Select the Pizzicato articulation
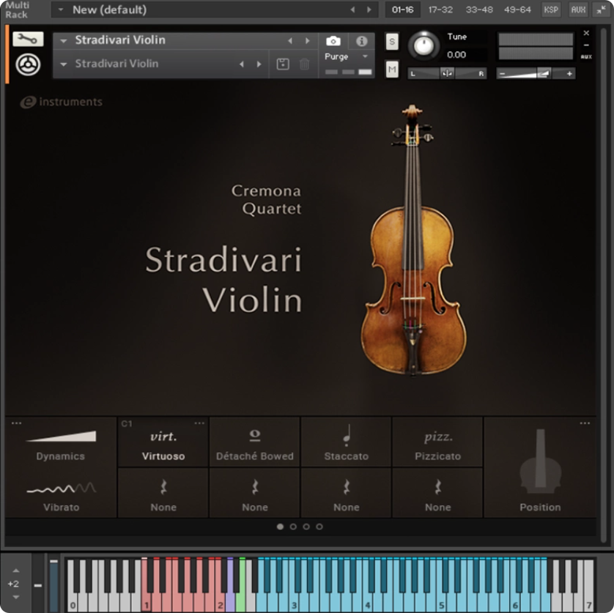This screenshot has width=614, height=613. 438,442
